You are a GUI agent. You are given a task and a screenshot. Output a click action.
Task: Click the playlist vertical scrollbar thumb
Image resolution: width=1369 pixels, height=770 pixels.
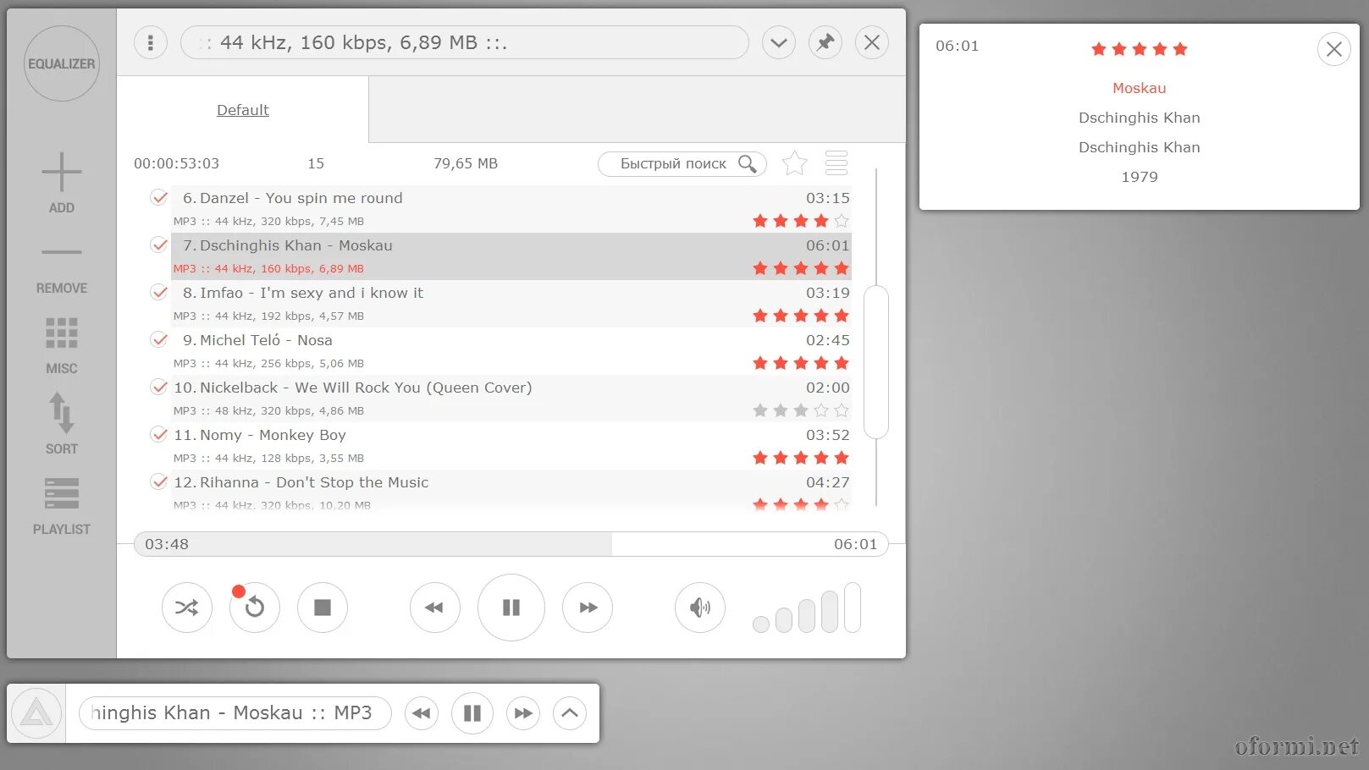click(x=876, y=362)
